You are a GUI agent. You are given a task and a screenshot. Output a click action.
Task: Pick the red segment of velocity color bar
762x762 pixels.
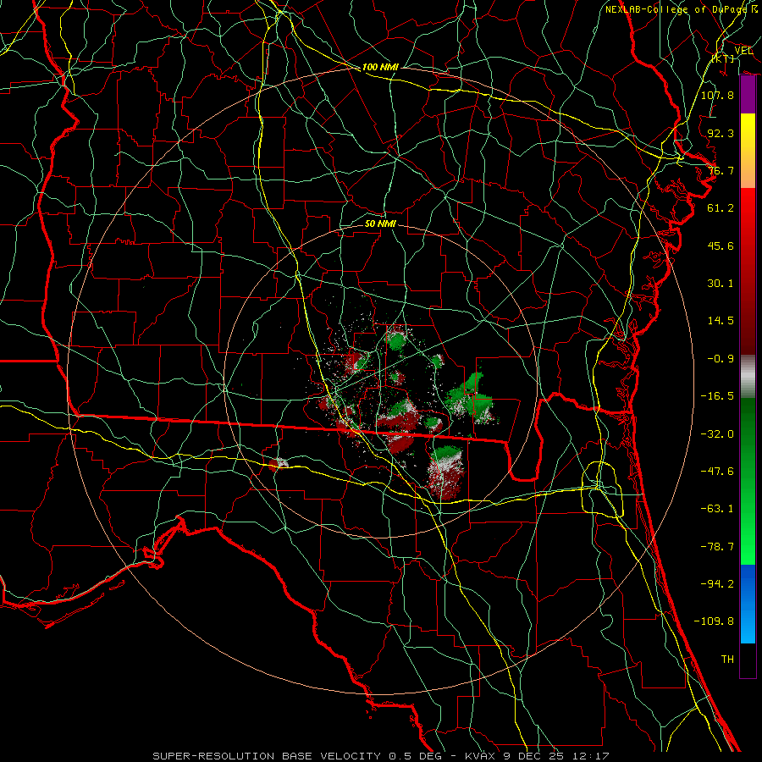click(748, 271)
